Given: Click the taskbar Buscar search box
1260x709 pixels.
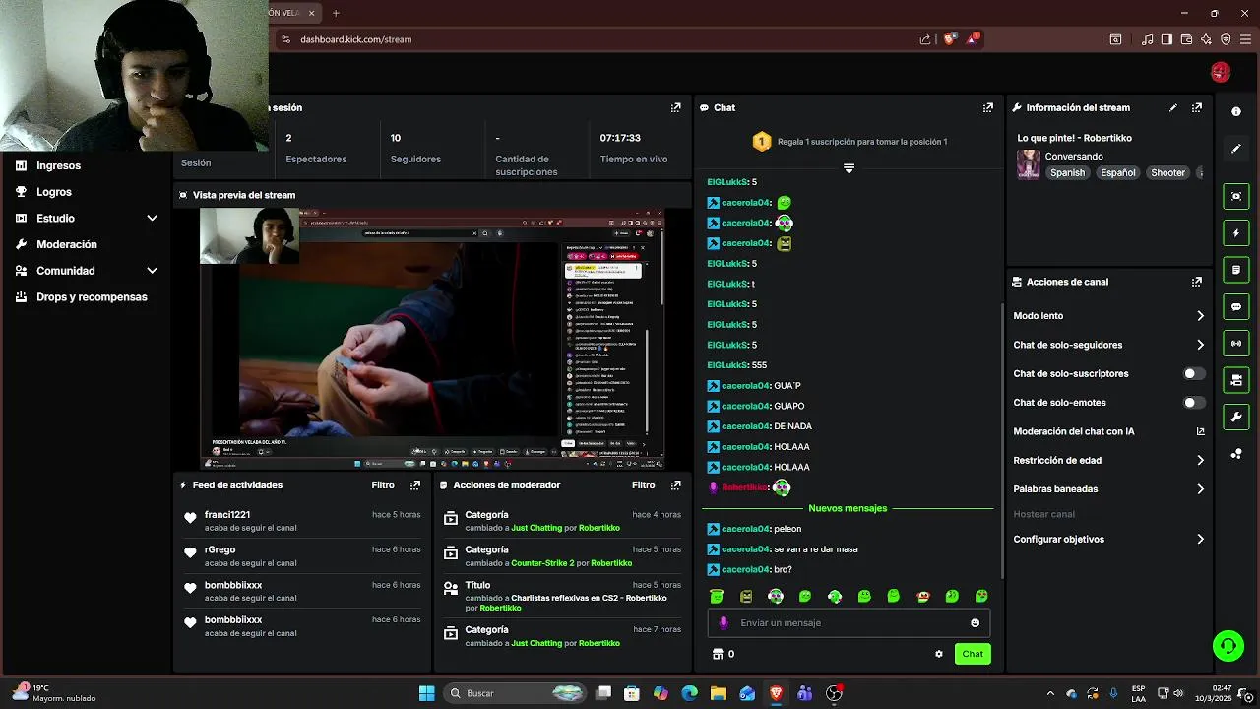Looking at the screenshot, I should [516, 693].
